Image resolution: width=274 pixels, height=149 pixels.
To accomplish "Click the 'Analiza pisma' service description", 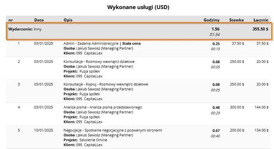I will pyautogui.click(x=103, y=107).
